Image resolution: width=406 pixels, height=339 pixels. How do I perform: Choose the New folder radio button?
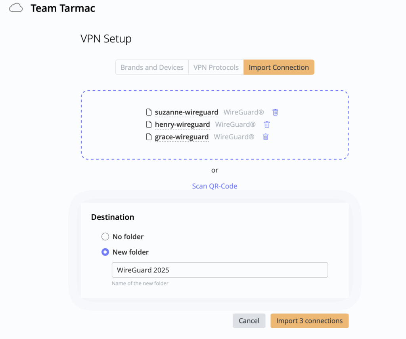(105, 252)
